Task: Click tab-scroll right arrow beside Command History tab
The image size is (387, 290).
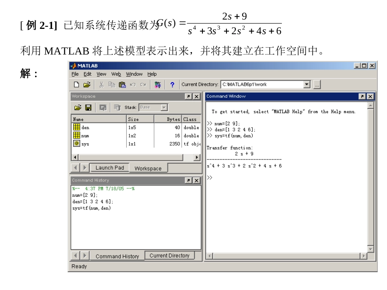Action: click(85, 255)
